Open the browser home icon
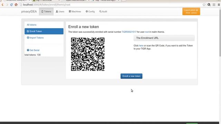 16,4
